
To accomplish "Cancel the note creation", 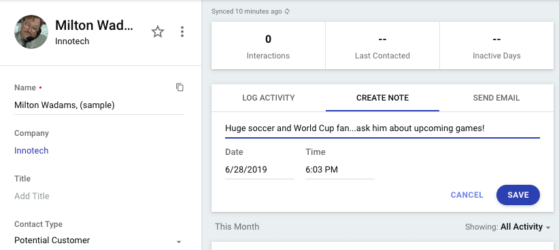I will point(467,195).
